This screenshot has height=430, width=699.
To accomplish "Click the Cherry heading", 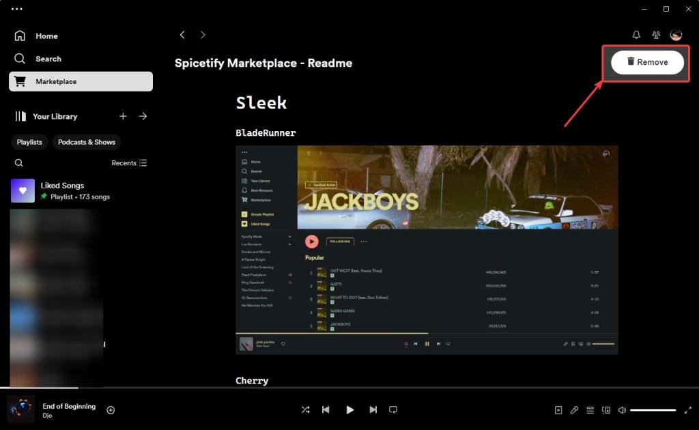I will tap(252, 381).
